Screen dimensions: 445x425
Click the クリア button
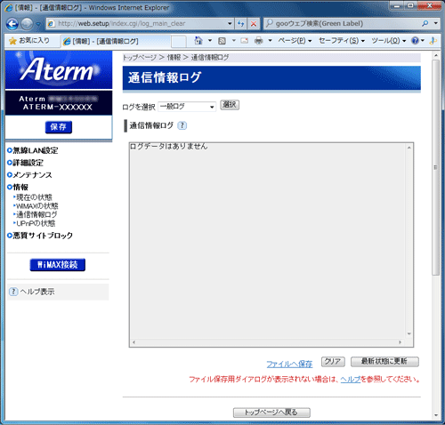coord(333,362)
